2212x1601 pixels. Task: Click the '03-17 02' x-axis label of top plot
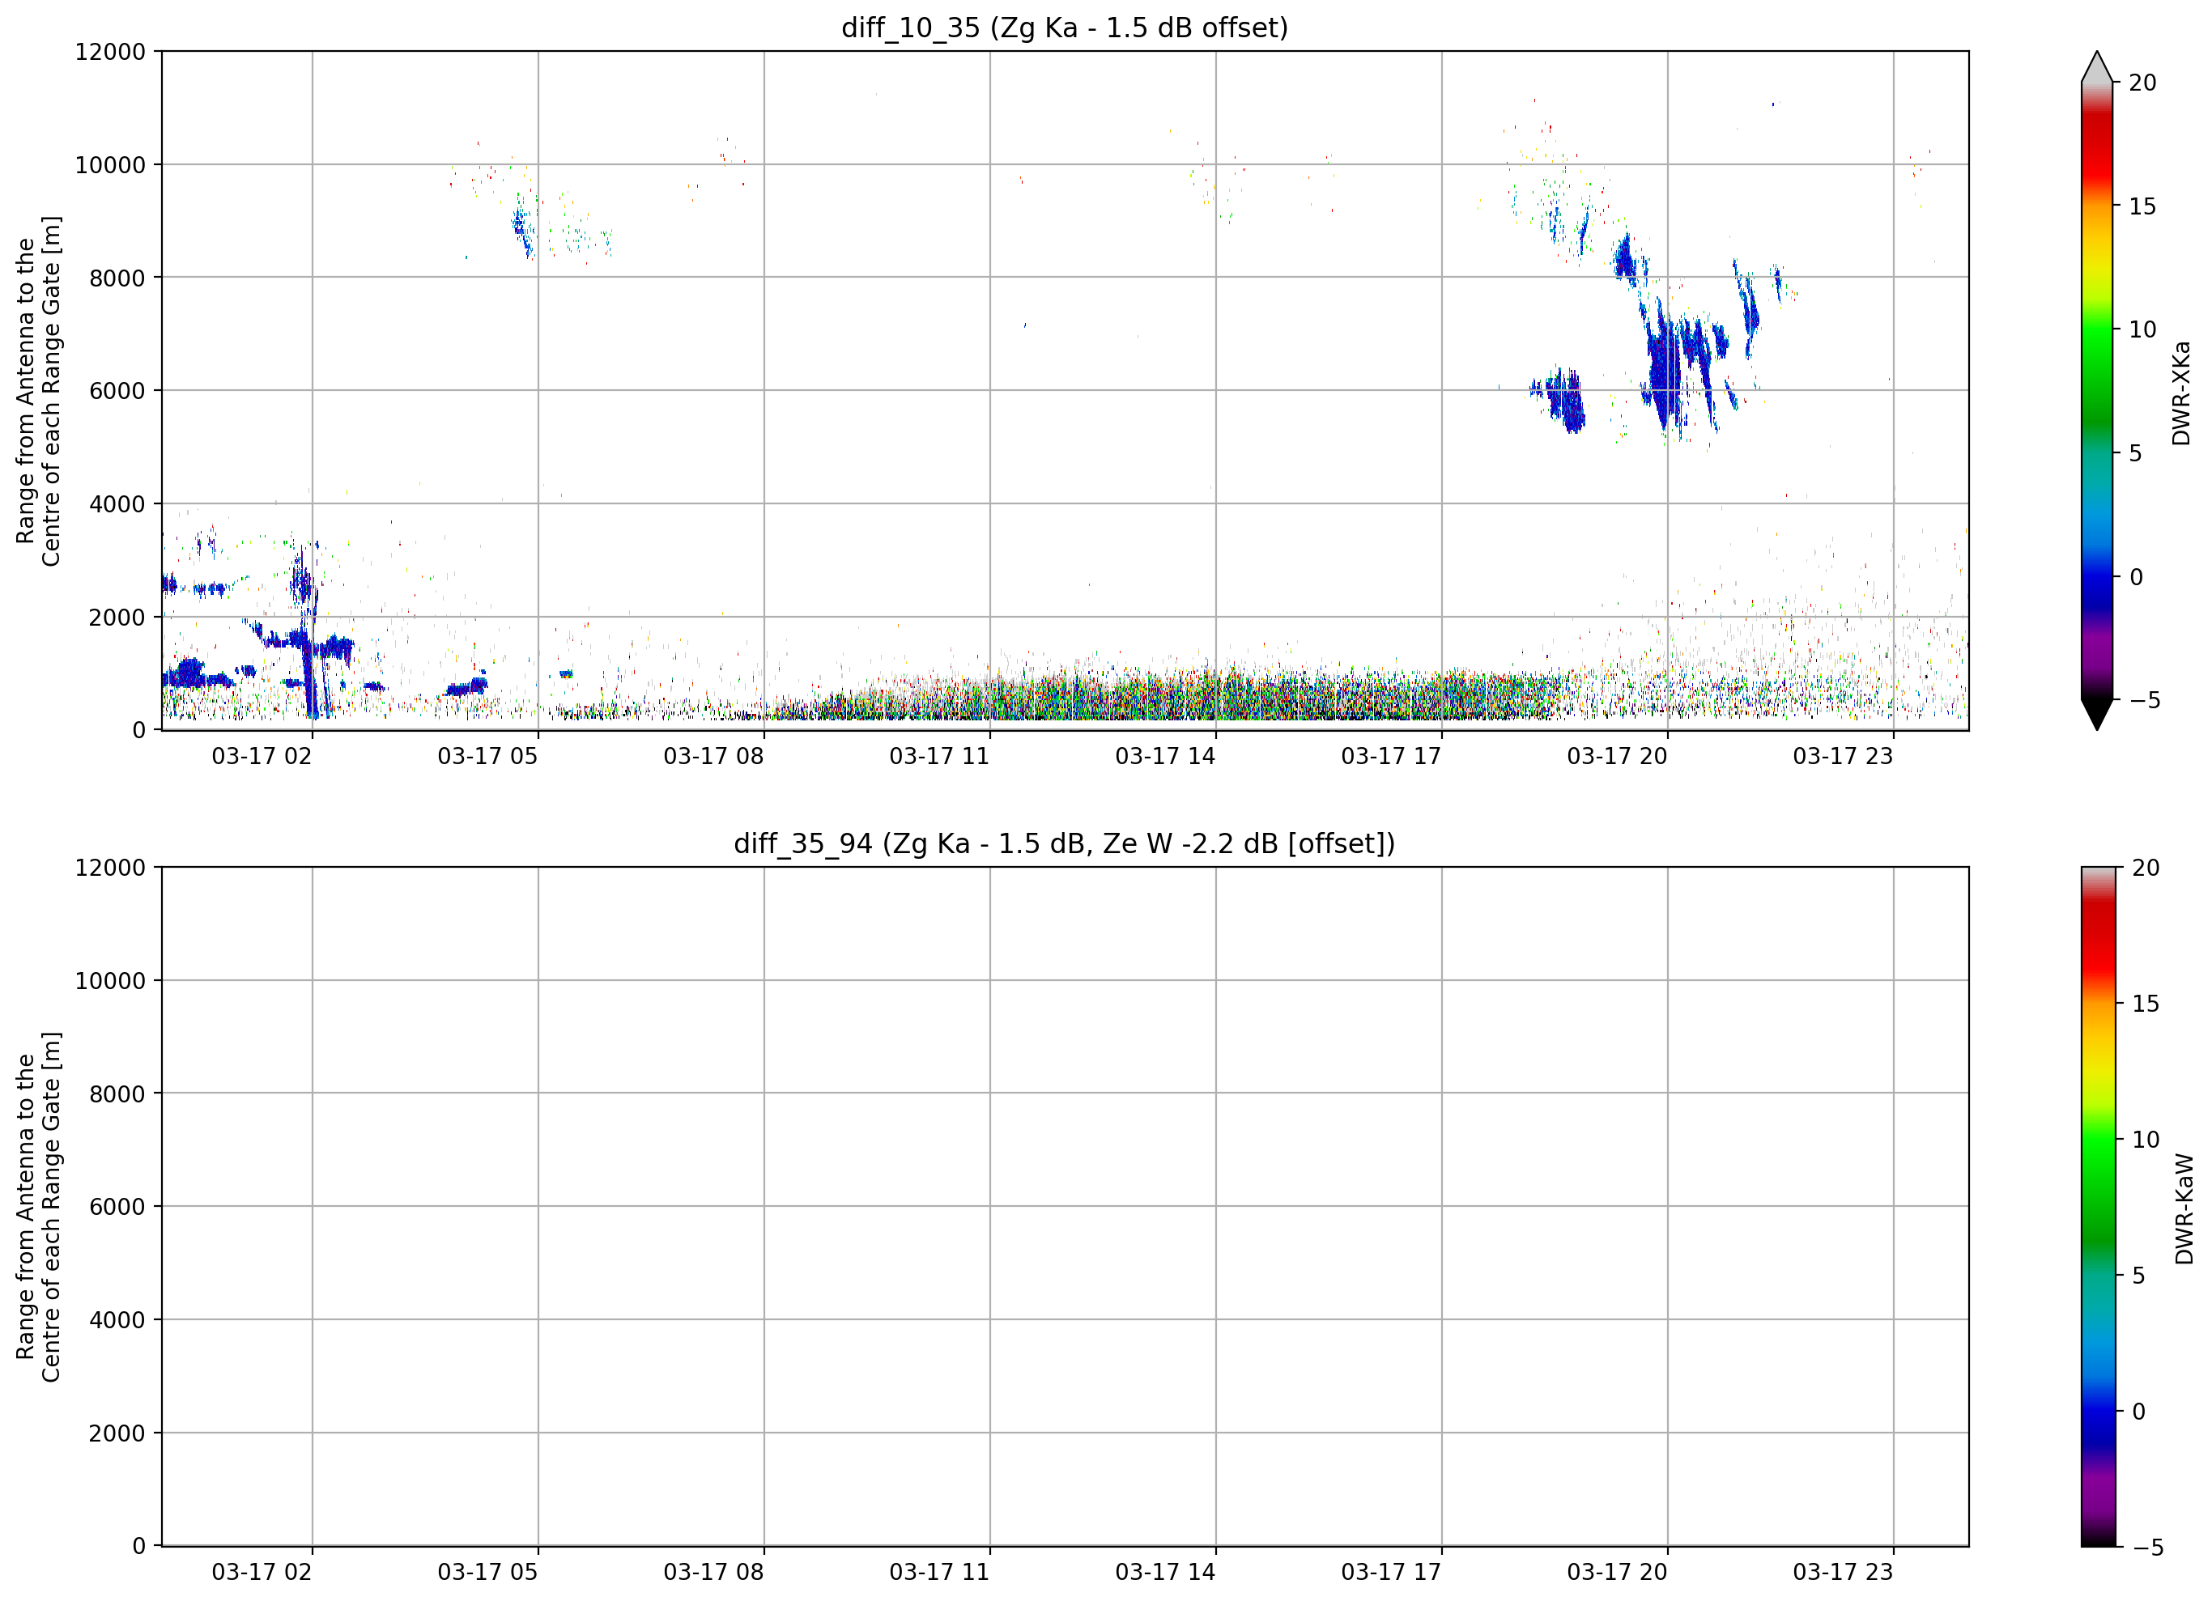pos(262,757)
